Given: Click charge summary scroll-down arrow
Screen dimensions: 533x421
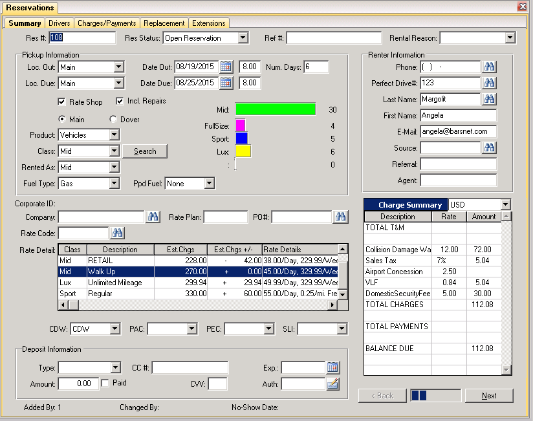Looking at the screenshot, I should tap(506, 369).
